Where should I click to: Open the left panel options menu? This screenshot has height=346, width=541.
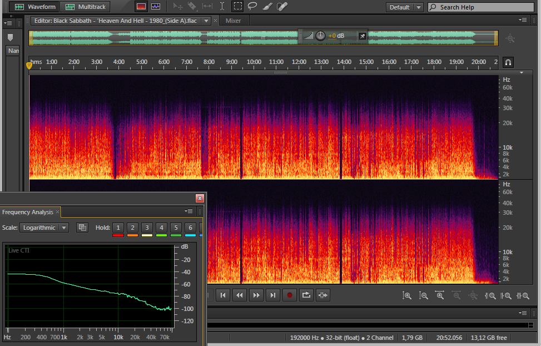click(x=8, y=23)
